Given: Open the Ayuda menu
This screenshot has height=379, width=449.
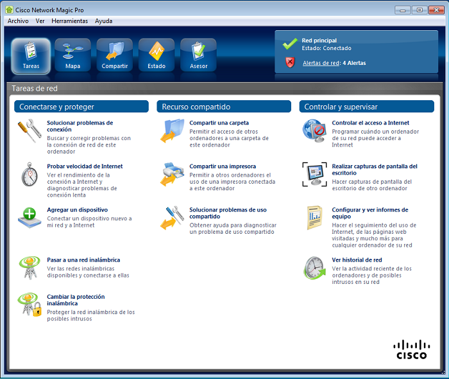Looking at the screenshot, I should pos(104,21).
